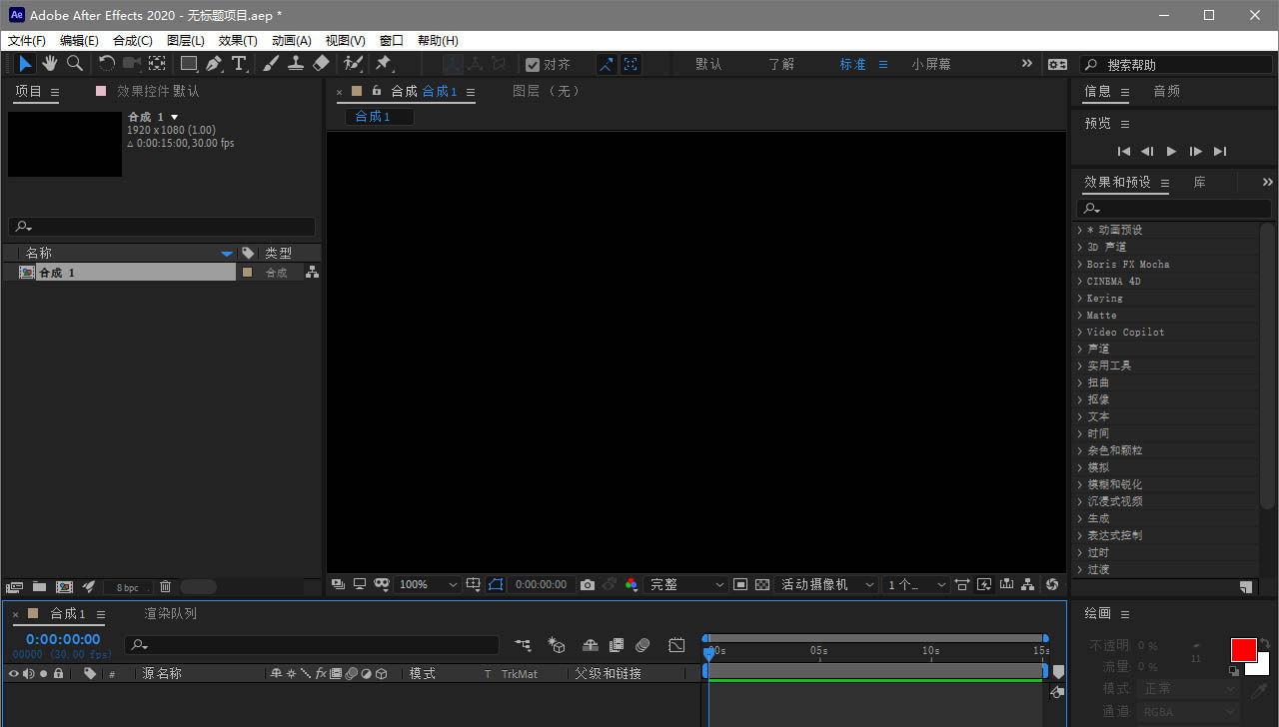Switch to the 渲染队列 tab
Image resolution: width=1279 pixels, height=727 pixels.
click(x=171, y=613)
